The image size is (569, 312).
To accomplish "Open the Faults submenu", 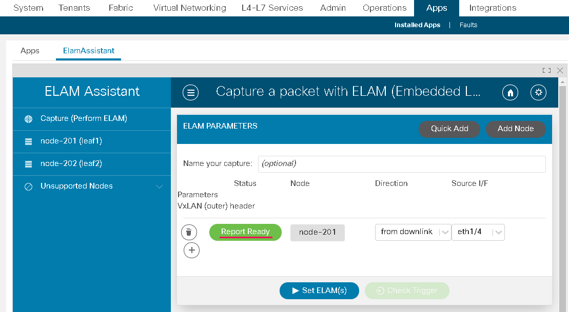I will (468, 25).
